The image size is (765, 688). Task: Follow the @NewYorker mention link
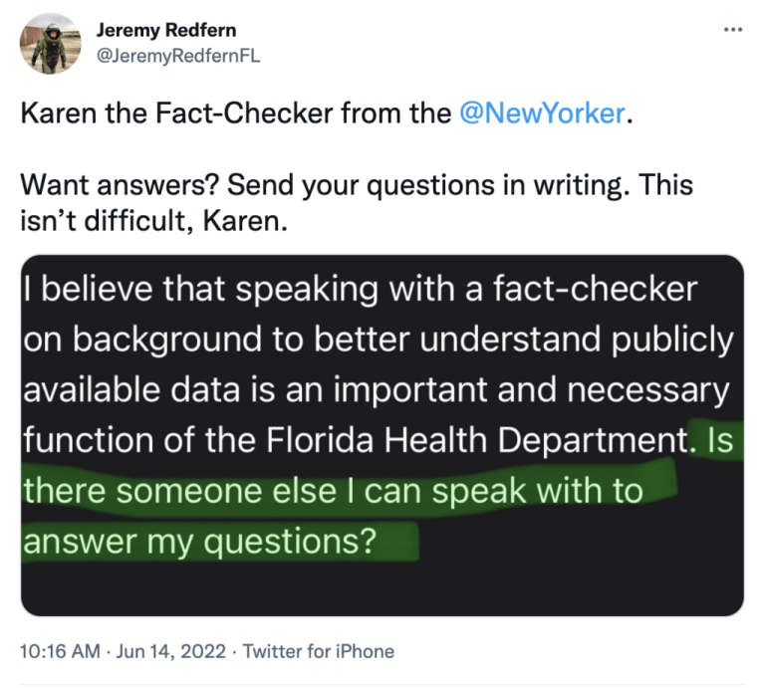[543, 114]
